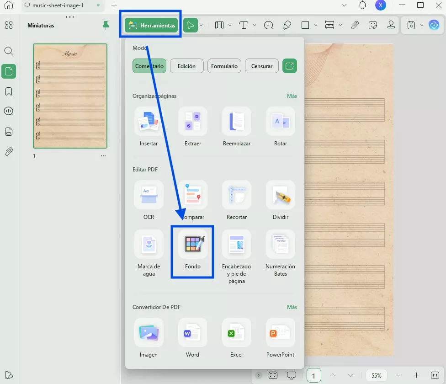The height and width of the screenshot is (384, 446).
Task: Convert PDF to PowerPoint
Action: pyautogui.click(x=281, y=338)
